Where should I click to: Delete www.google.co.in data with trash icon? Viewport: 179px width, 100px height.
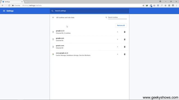pos(125,54)
